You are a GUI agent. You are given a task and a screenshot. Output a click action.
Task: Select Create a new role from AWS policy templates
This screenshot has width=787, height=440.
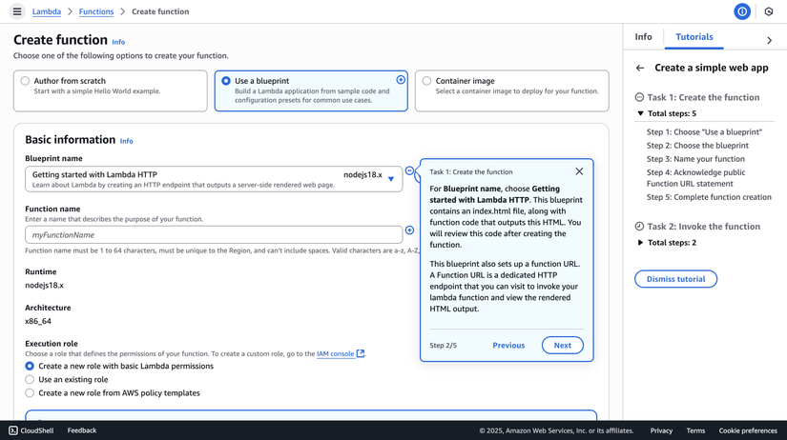tap(30, 393)
